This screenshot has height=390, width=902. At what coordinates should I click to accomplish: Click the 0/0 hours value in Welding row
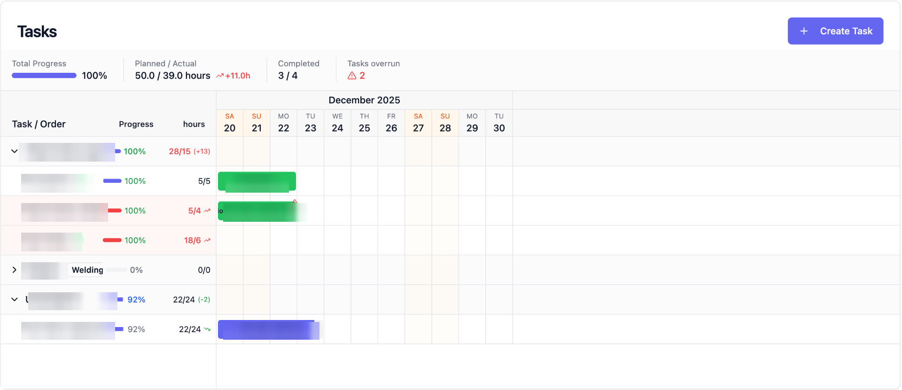204,270
